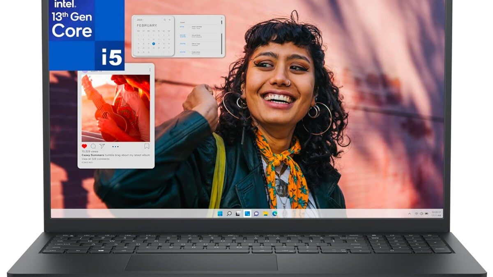Screen dimensions: 493x277
Task: Open the comment bubble on the post
Action: tap(93, 147)
